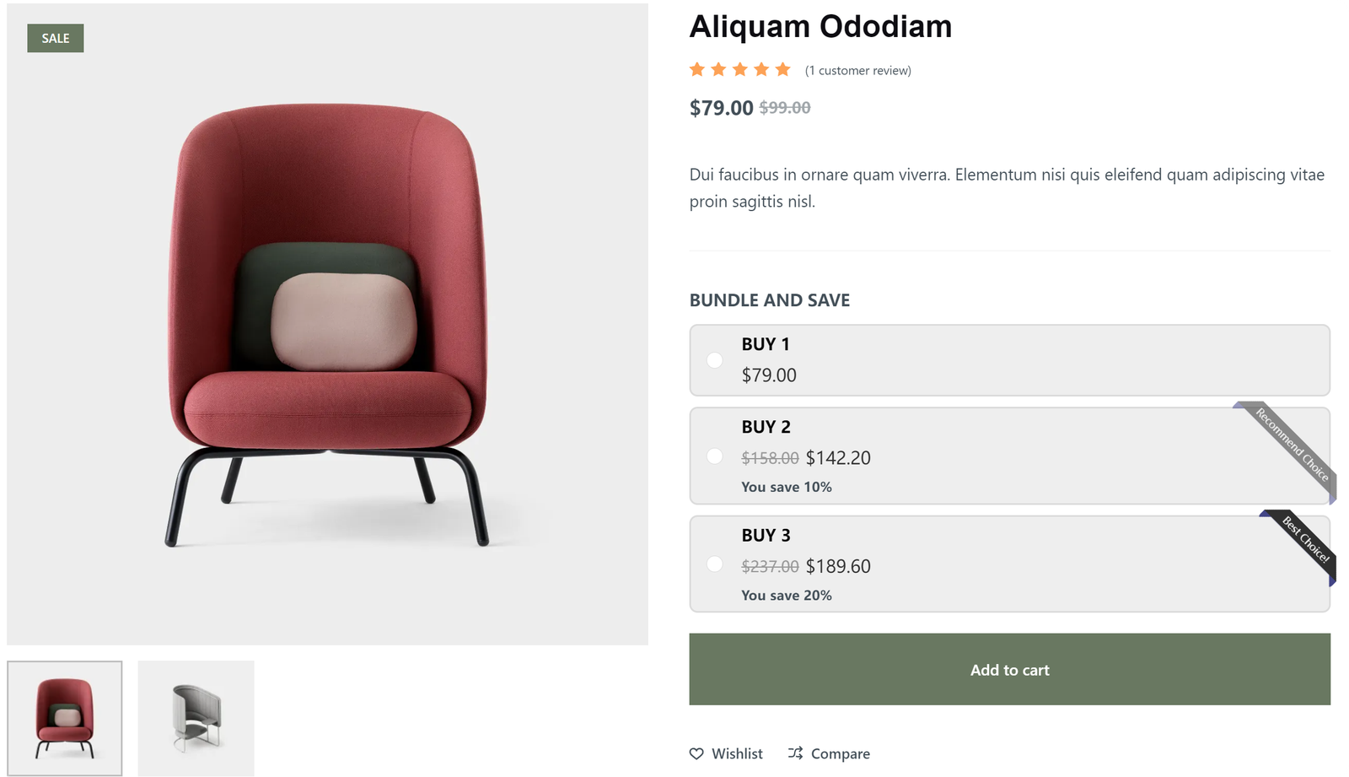Click the Recommend Choice ribbon
The image size is (1349, 777).
[1289, 449]
